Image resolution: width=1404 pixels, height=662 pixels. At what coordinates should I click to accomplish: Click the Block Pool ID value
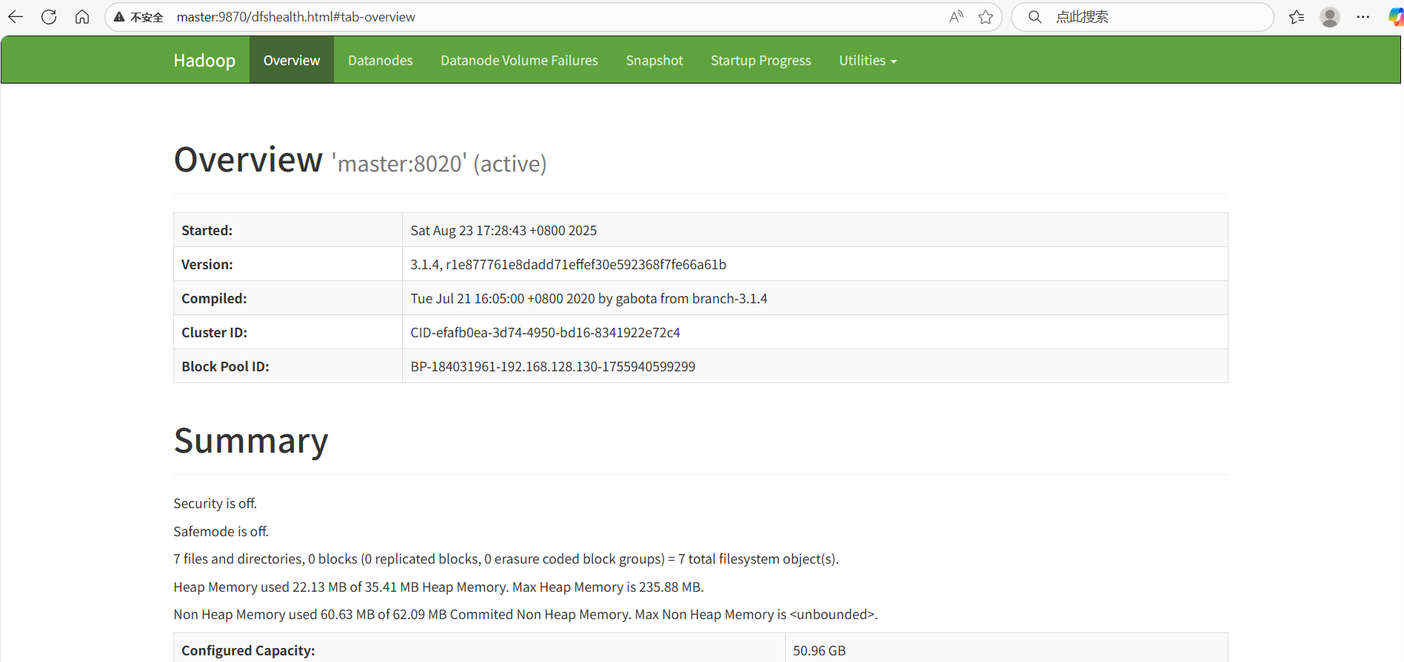[x=553, y=367]
